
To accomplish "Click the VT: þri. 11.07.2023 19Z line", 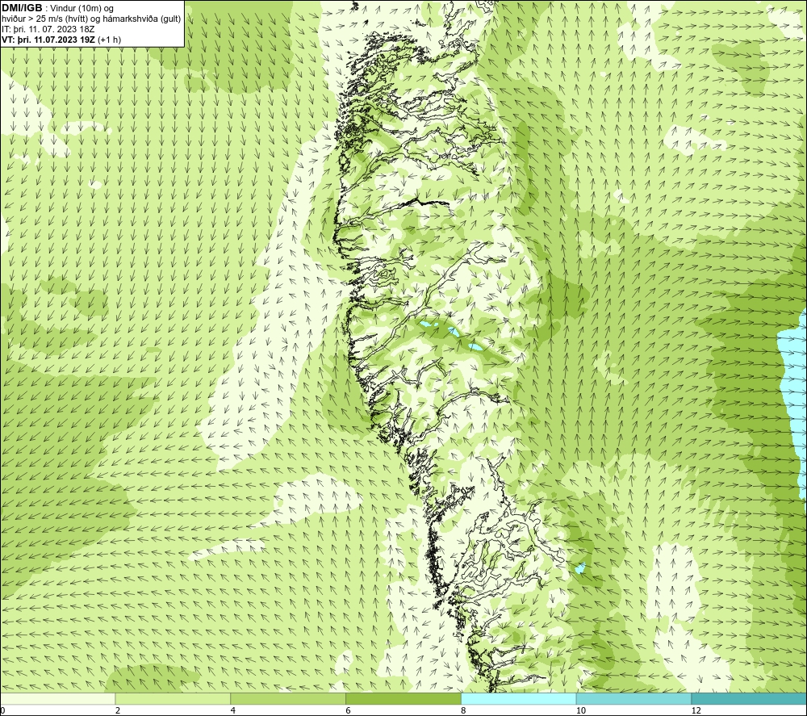I will coord(61,40).
